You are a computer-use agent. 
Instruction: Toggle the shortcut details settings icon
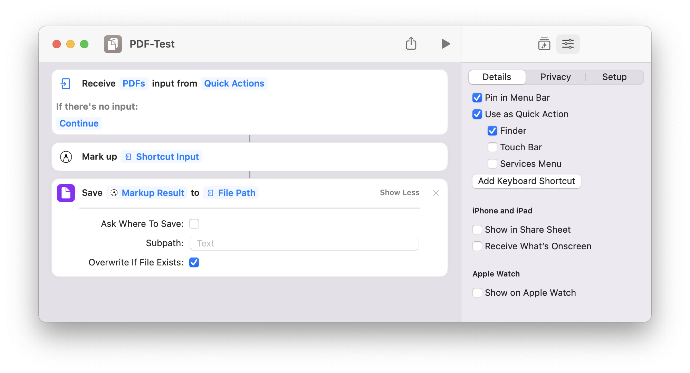tap(568, 44)
